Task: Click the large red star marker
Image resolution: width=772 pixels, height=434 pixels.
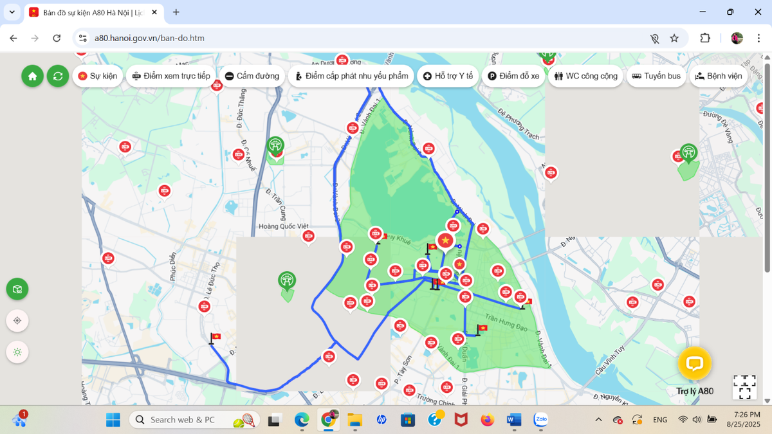Action: coord(445,240)
